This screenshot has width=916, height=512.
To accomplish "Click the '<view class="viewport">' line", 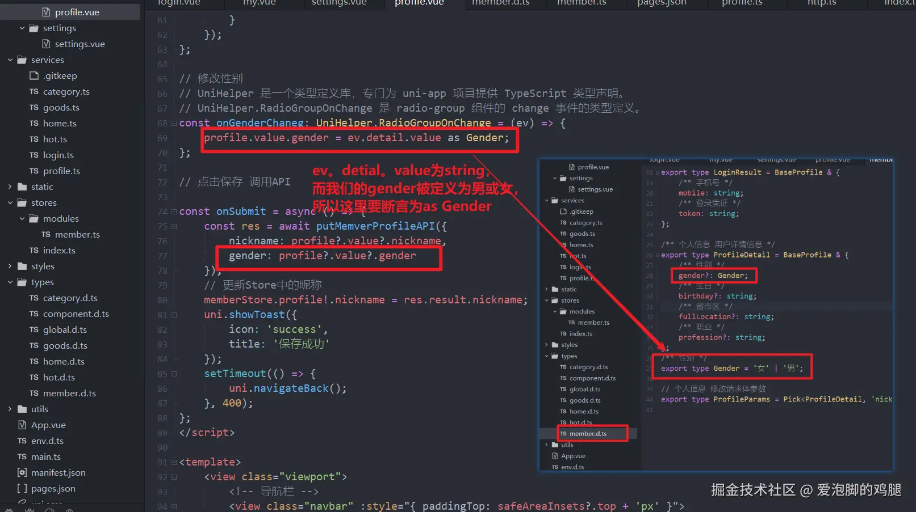I will coord(275,477).
